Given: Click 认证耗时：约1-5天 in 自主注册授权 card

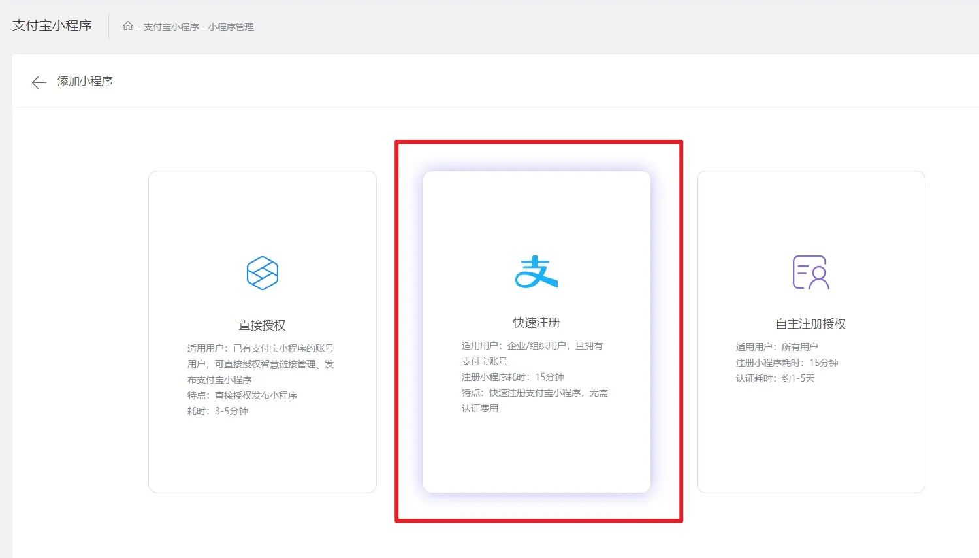Looking at the screenshot, I should click(775, 378).
